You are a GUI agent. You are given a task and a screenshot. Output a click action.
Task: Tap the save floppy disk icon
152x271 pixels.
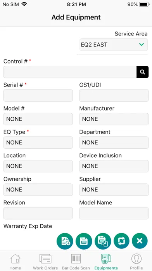coord(84,241)
